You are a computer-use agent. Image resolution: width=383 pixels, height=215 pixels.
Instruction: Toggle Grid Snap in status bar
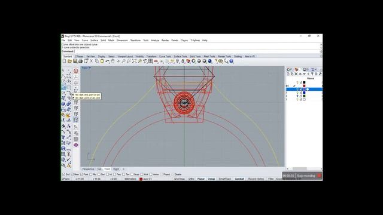tap(180, 179)
